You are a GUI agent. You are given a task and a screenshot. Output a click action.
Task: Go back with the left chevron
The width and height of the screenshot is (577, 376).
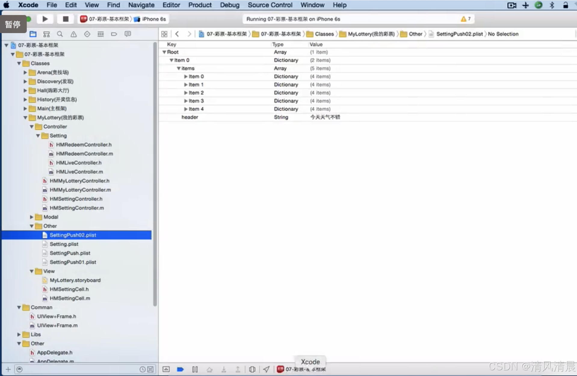click(177, 34)
